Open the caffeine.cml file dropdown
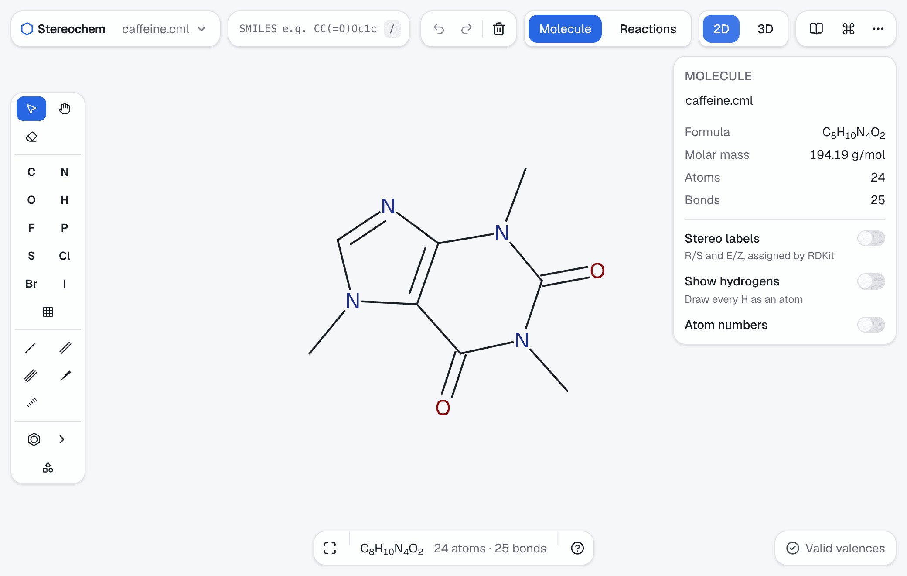907x576 pixels. tap(164, 29)
